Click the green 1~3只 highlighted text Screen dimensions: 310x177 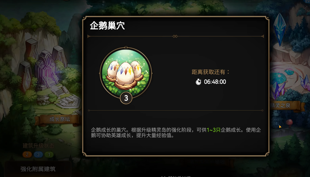[214, 130]
